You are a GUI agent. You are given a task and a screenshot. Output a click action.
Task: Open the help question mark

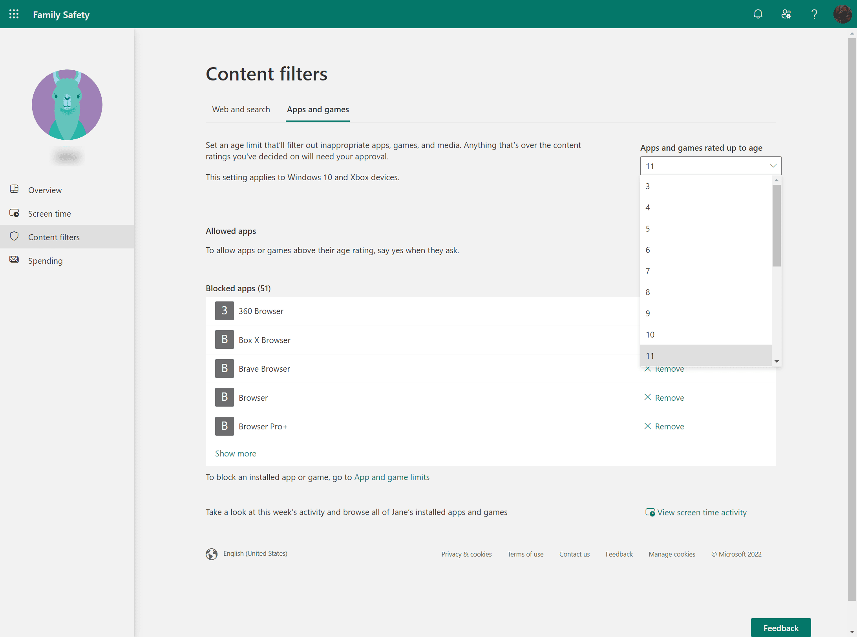(814, 14)
